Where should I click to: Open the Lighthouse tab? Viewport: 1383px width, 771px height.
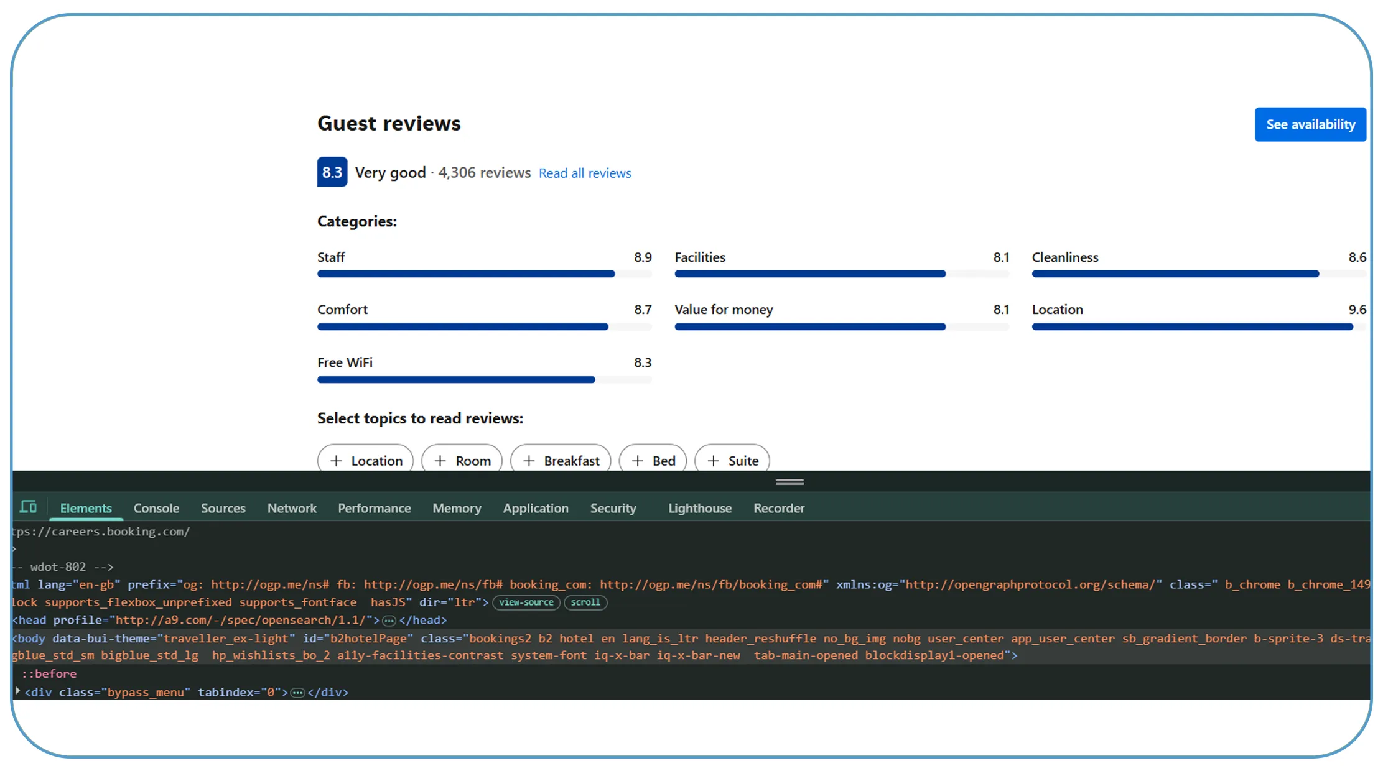(x=700, y=508)
